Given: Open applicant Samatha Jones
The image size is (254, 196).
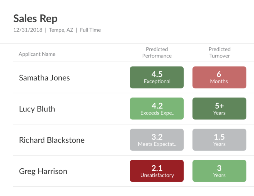Looking at the screenshot, I should pyautogui.click(x=44, y=78).
